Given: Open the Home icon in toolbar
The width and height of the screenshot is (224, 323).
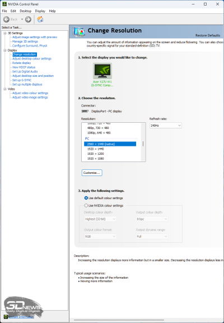Looking at the screenshot, I should [40, 20].
